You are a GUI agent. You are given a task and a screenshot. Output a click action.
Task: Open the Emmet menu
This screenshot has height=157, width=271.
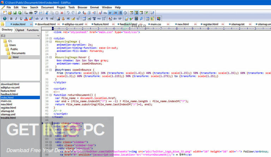click(95, 7)
